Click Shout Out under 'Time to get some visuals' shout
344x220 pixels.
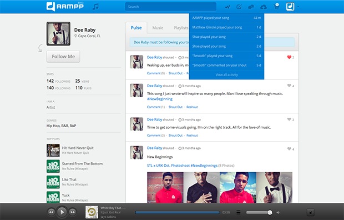point(175,136)
